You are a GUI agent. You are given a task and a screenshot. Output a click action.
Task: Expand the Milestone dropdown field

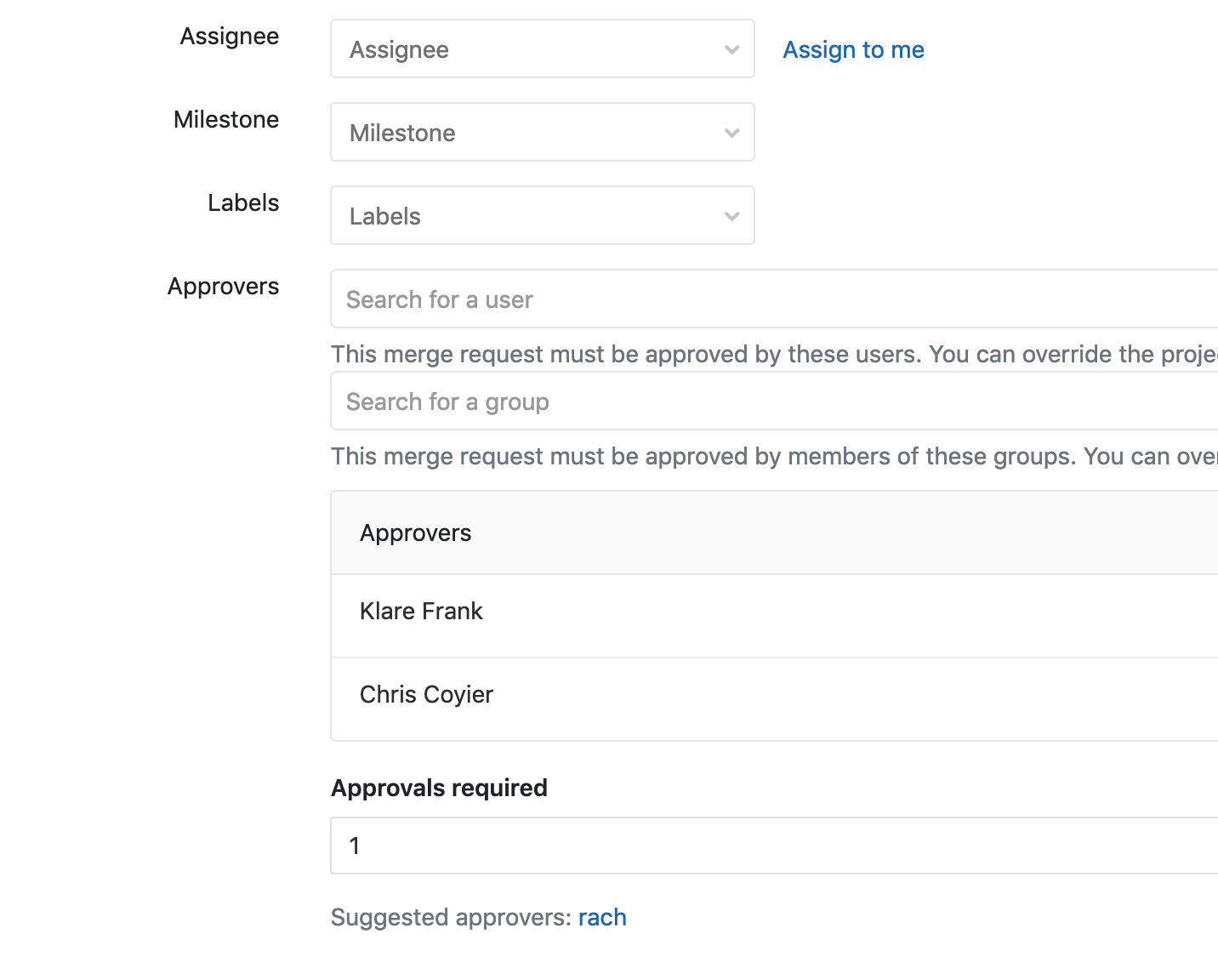coord(527,133)
